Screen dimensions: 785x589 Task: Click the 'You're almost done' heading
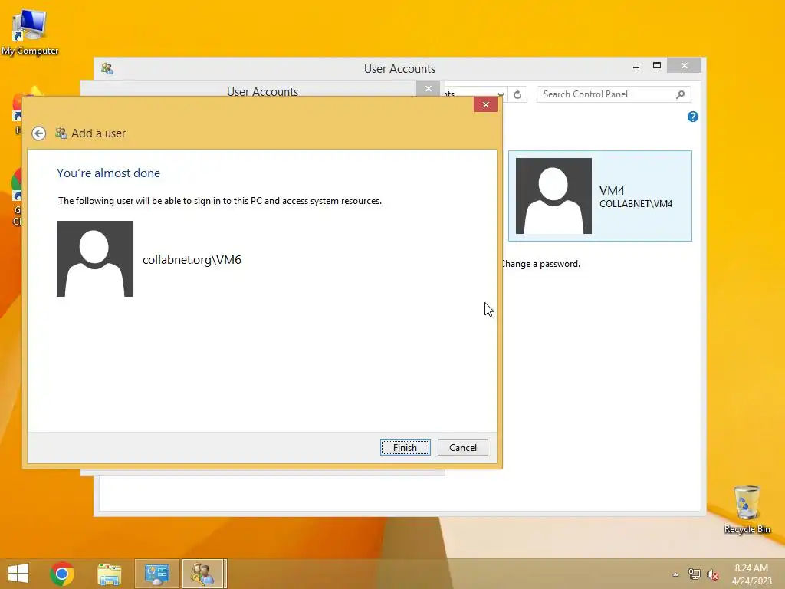coord(109,173)
